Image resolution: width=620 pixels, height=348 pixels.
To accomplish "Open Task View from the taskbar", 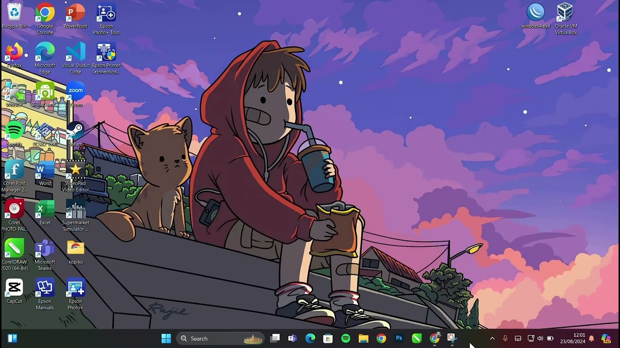I will coord(275,338).
